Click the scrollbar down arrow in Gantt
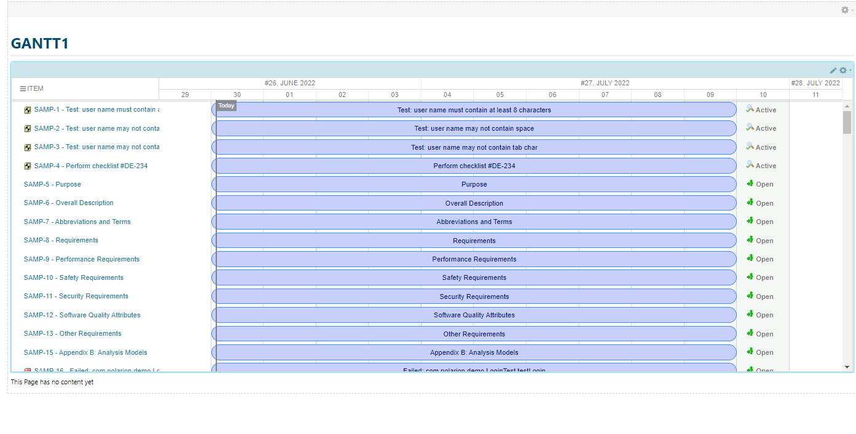 847,367
